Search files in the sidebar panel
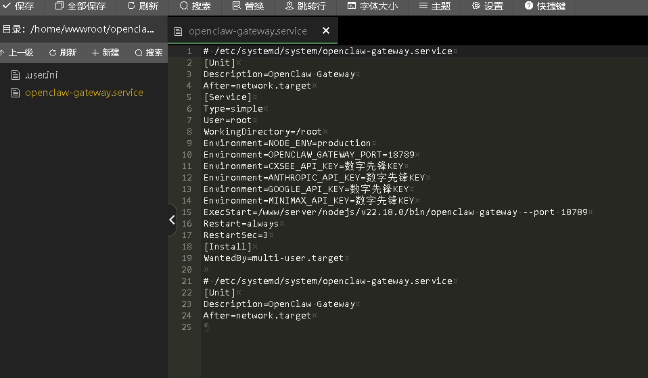Screen dimensions: 648x378 point(149,53)
